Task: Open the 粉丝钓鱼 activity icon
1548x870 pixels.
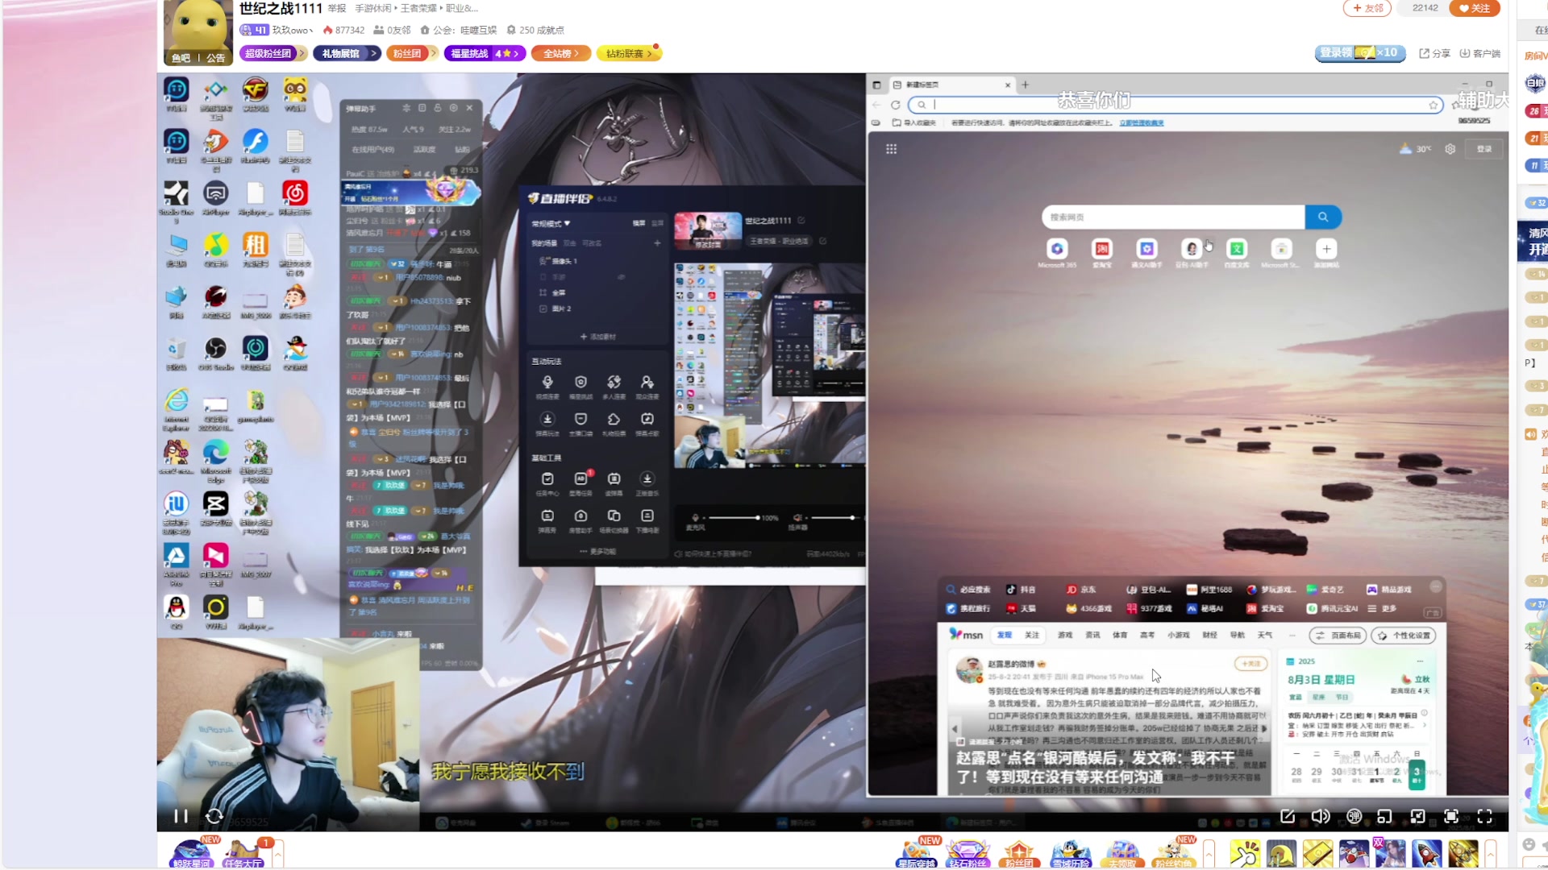Action: click(1174, 852)
